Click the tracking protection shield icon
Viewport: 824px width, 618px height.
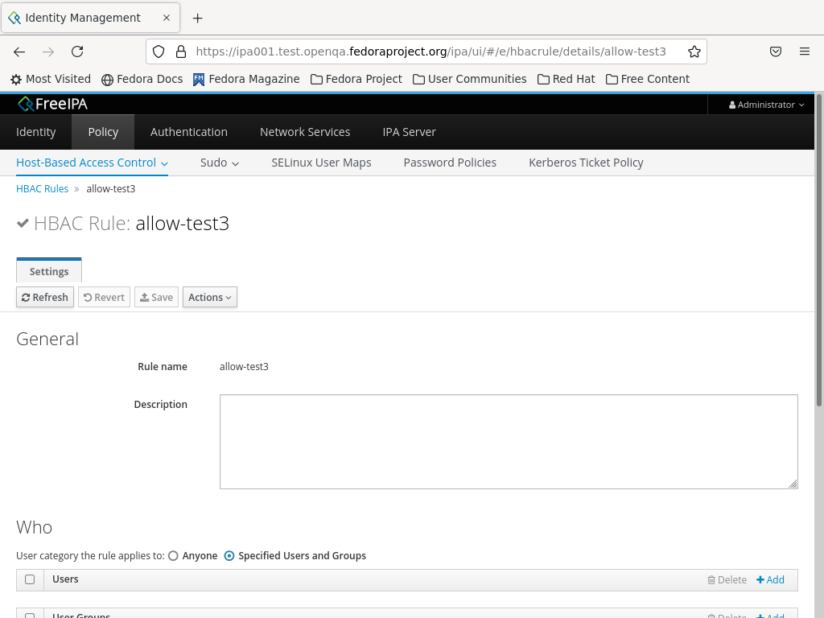(159, 51)
